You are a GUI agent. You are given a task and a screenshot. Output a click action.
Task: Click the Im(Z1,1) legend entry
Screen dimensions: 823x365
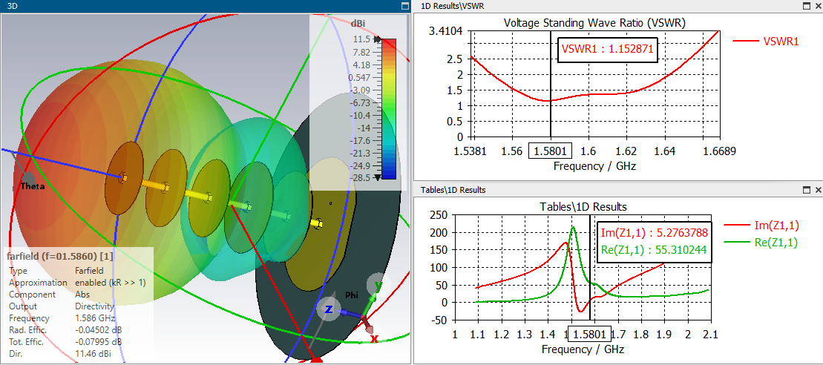tap(761, 226)
